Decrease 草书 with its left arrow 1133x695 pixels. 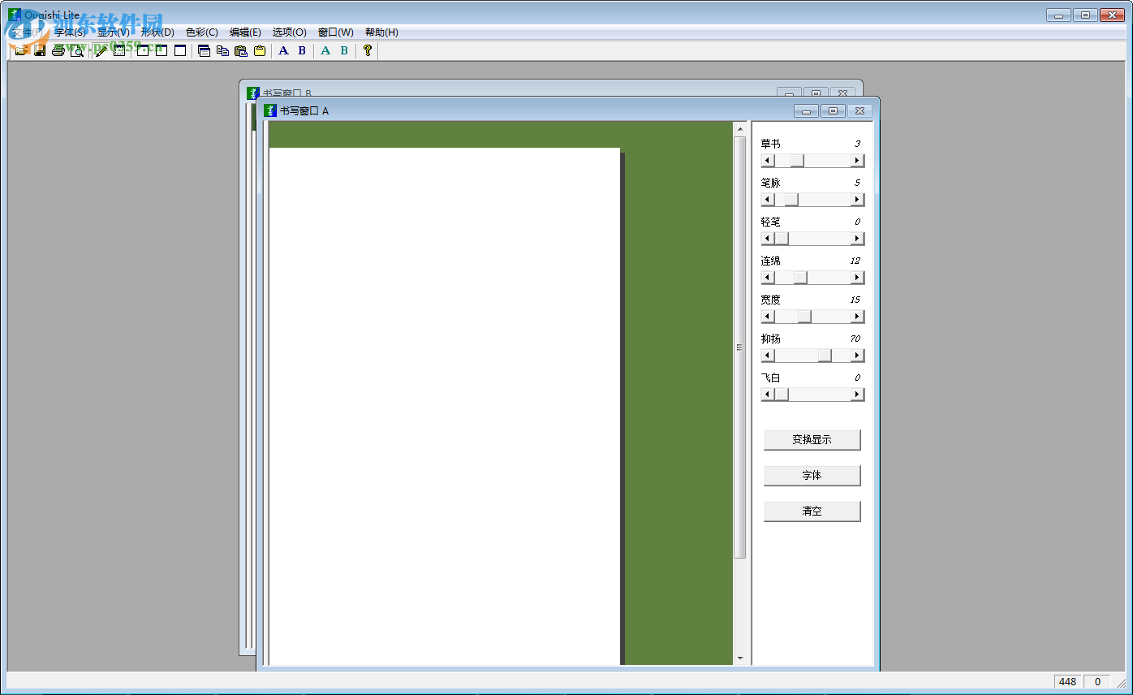[x=768, y=161]
